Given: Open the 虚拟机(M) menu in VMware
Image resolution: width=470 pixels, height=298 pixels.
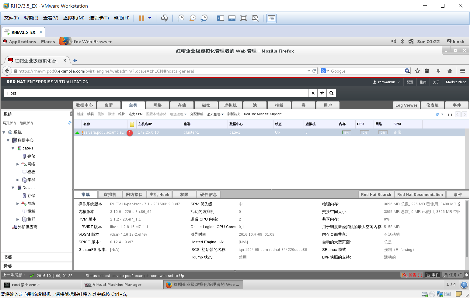Looking at the screenshot, I should click(74, 18).
